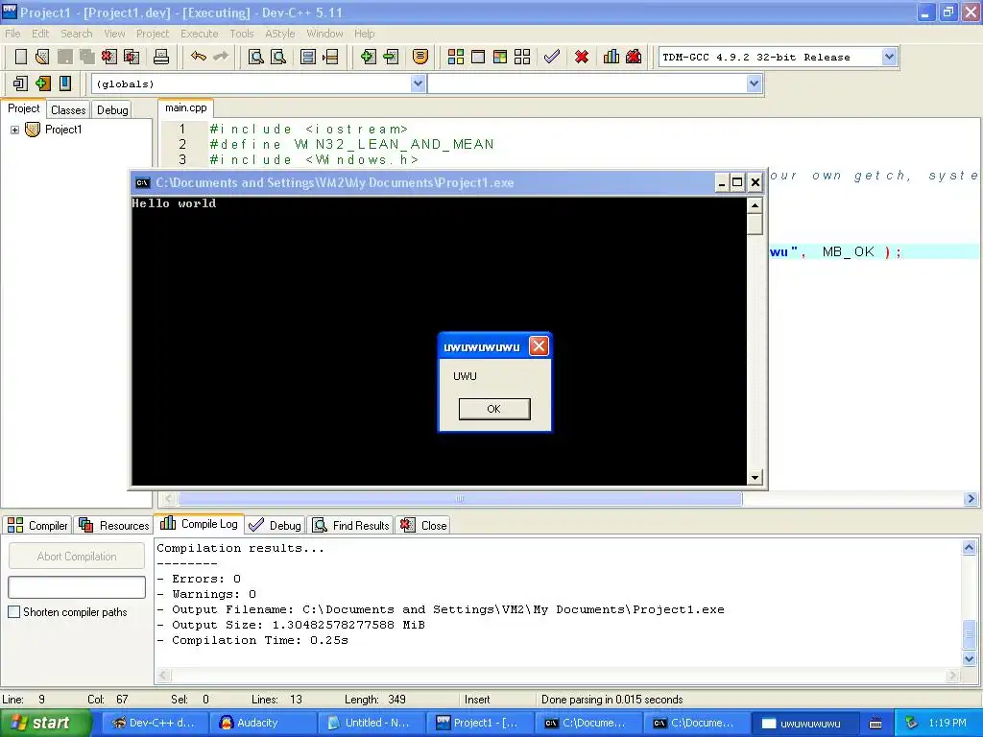983x737 pixels.
Task: Click the Find magnifier toolbar icon
Action: pyautogui.click(x=255, y=57)
